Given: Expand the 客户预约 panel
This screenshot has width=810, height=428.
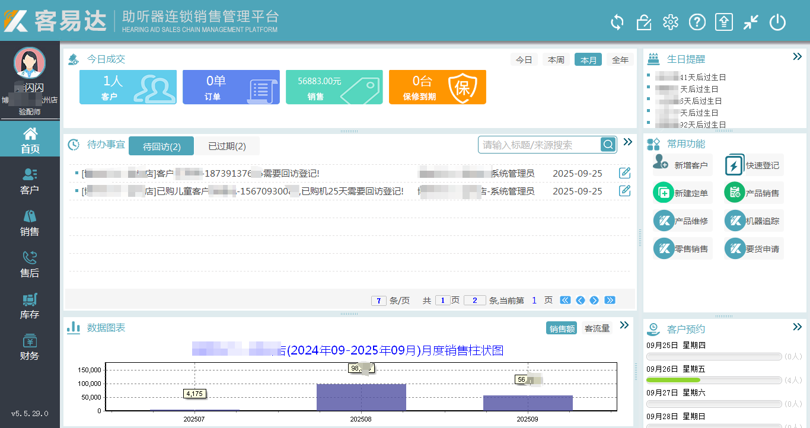Looking at the screenshot, I should tap(797, 327).
